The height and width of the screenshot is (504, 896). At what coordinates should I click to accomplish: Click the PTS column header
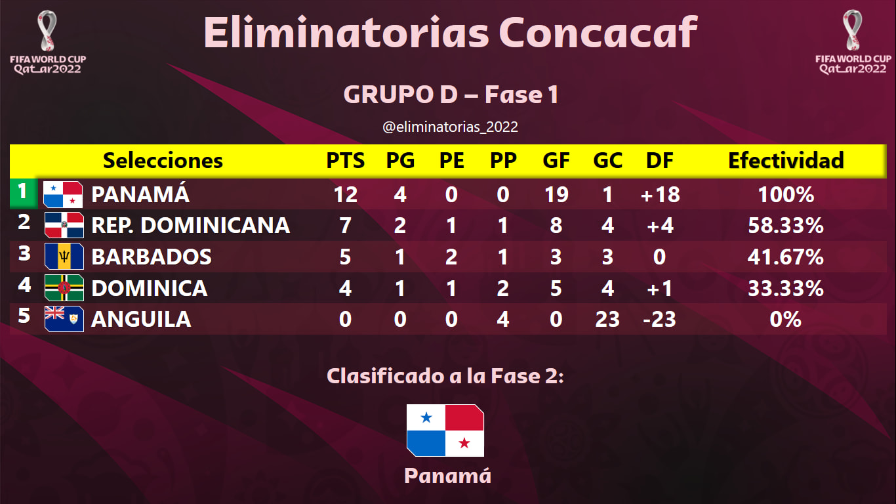pyautogui.click(x=346, y=160)
